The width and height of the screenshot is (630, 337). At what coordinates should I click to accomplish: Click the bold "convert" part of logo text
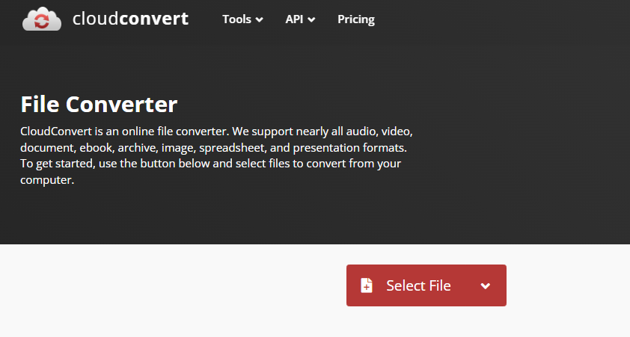[154, 19]
